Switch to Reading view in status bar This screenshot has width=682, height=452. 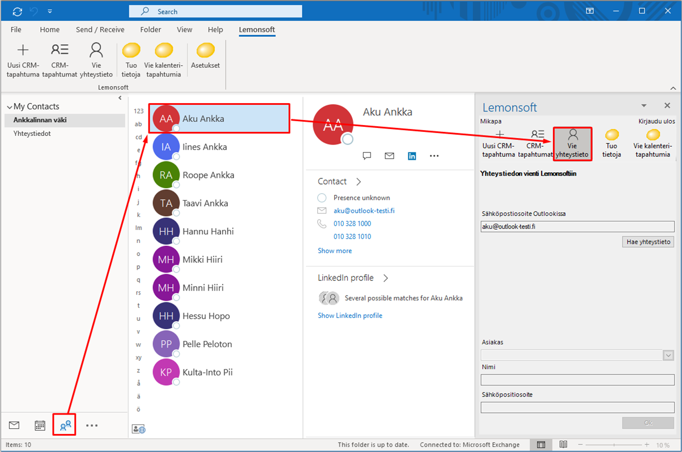[x=563, y=445]
